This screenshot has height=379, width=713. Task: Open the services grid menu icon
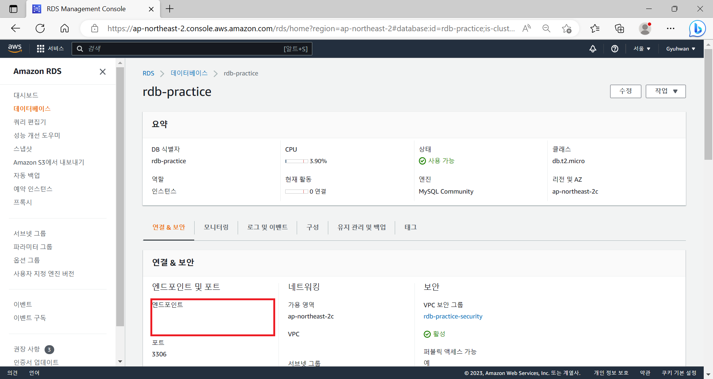point(40,49)
